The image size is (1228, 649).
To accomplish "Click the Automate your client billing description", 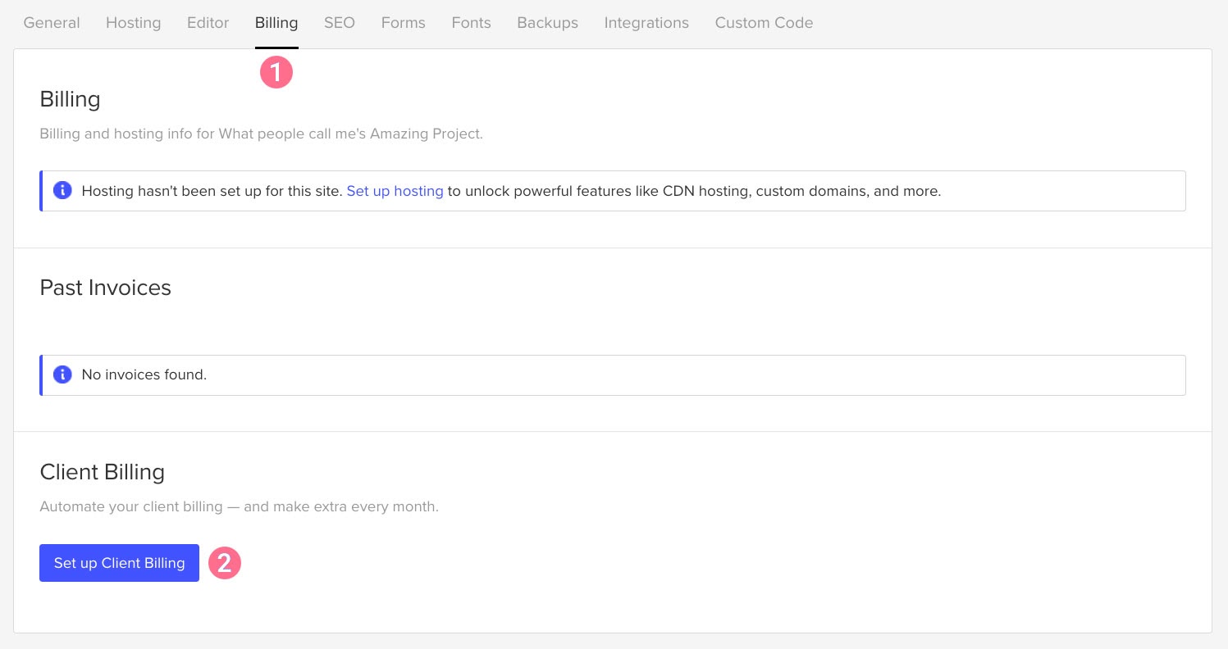I will (x=239, y=506).
